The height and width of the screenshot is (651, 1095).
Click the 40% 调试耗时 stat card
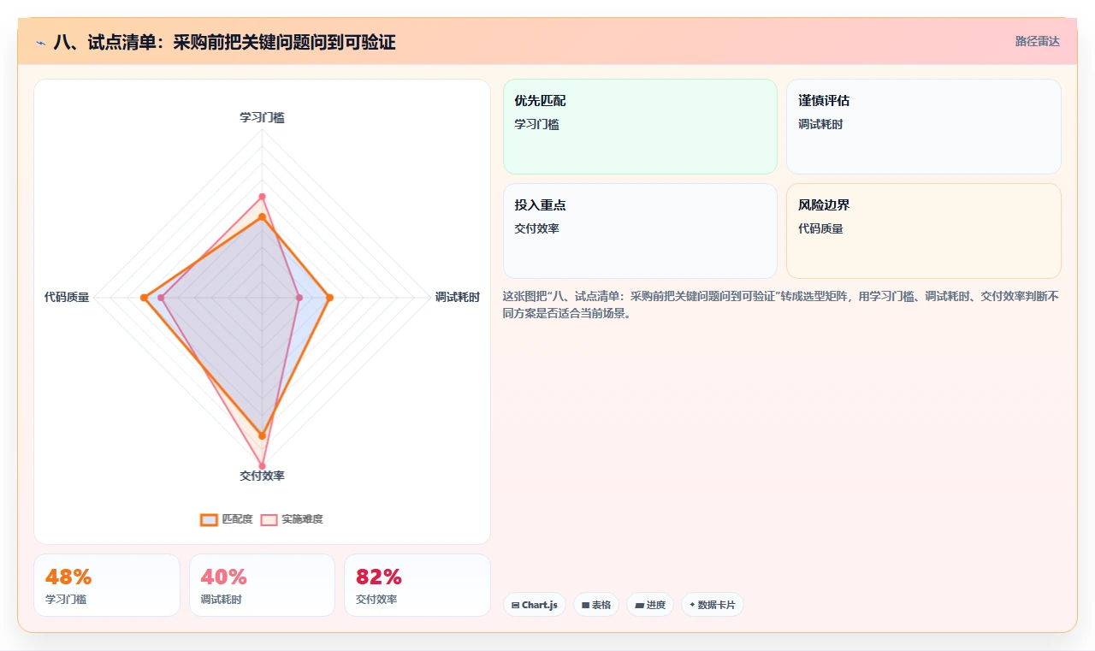262,585
